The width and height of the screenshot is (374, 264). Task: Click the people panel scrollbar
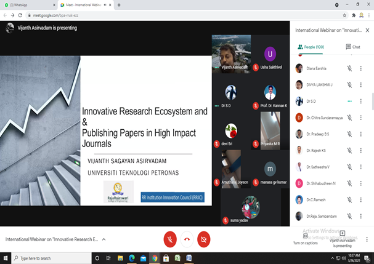tap(372, 102)
